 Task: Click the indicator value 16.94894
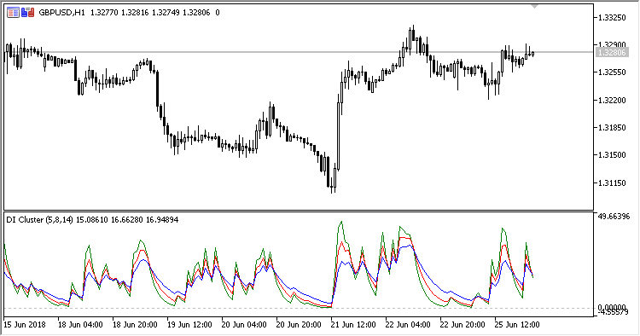[162, 220]
